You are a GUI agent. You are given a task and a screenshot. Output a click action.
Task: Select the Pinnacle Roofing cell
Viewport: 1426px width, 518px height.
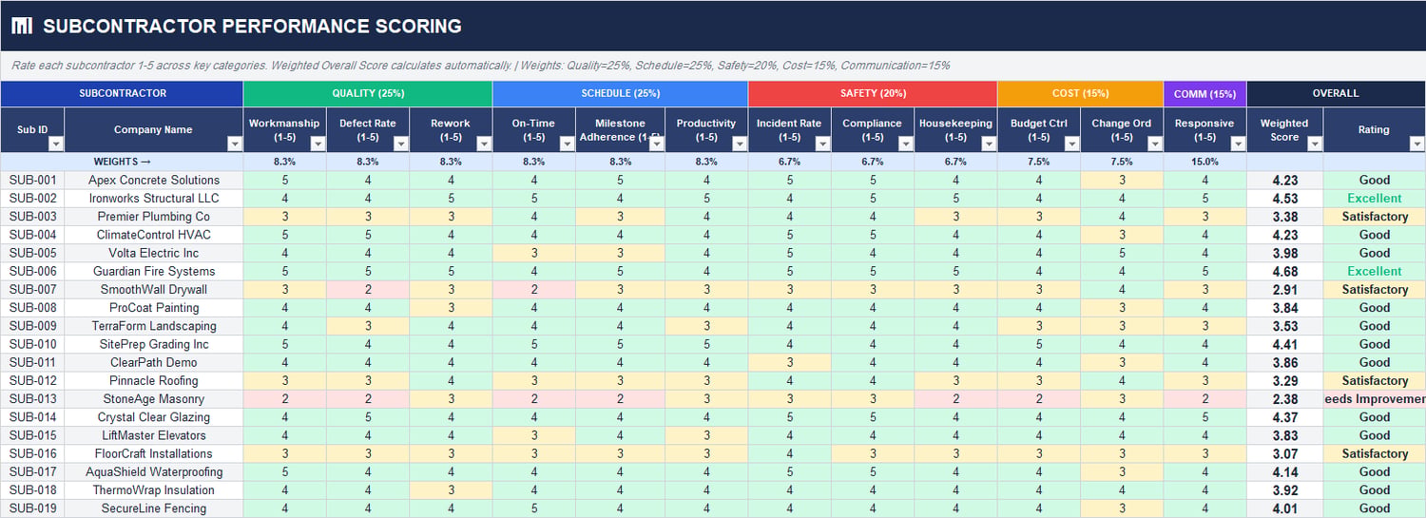point(154,381)
